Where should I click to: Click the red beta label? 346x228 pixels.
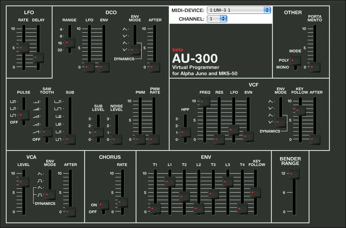coord(177,50)
